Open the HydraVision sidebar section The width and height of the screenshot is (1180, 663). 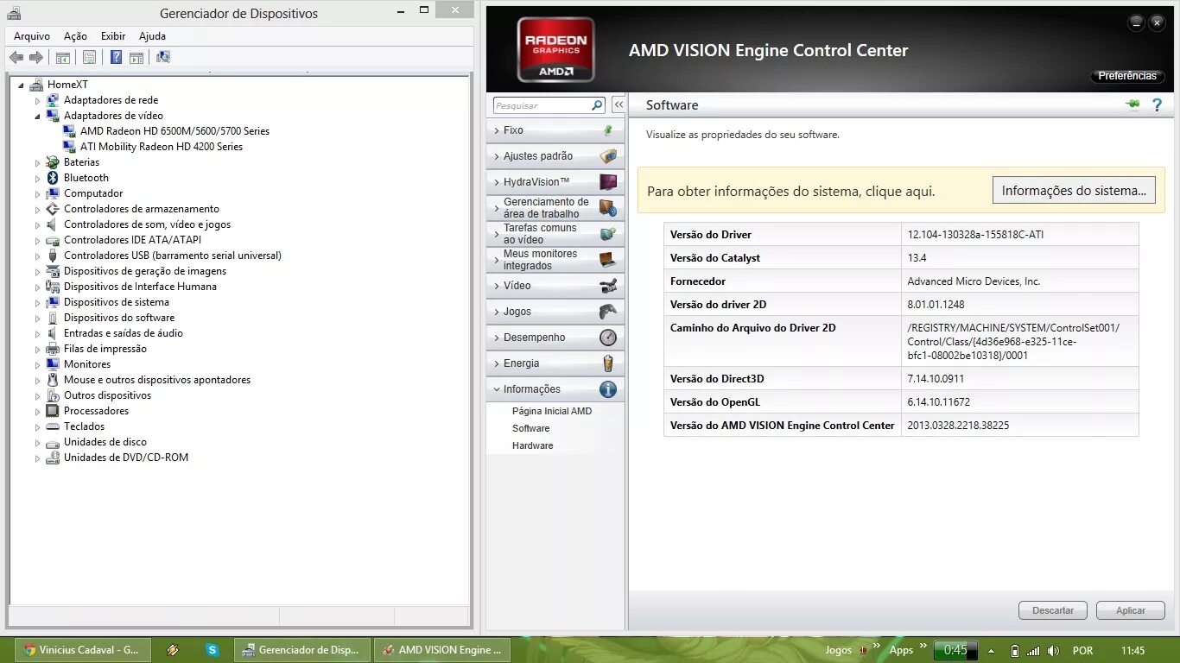[555, 182]
